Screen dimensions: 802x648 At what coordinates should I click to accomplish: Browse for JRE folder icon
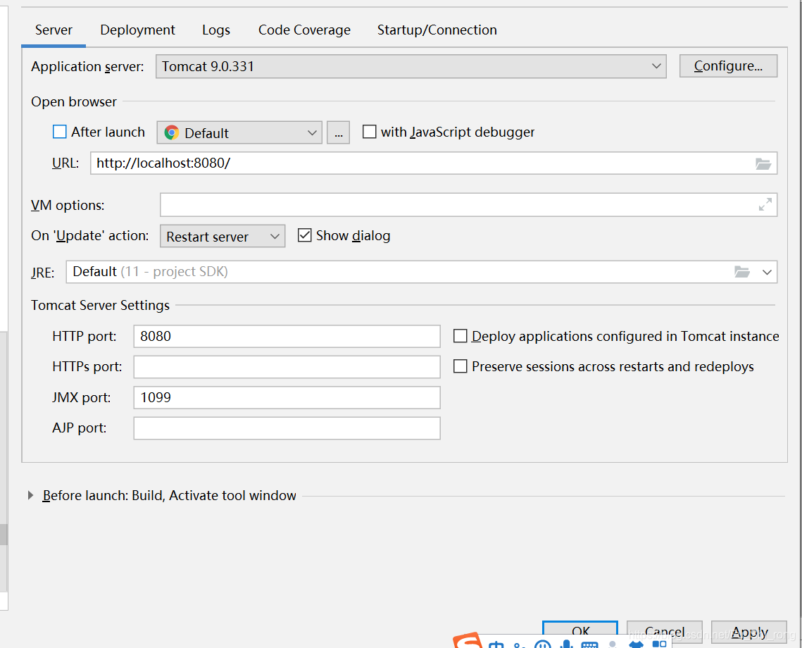point(741,272)
